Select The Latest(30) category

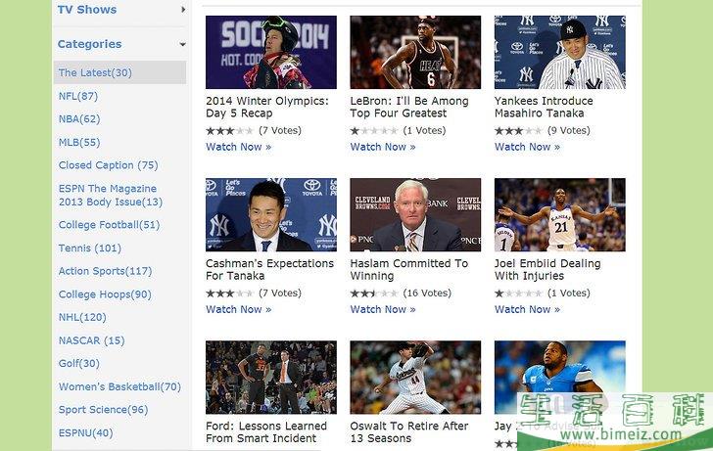[119, 72]
